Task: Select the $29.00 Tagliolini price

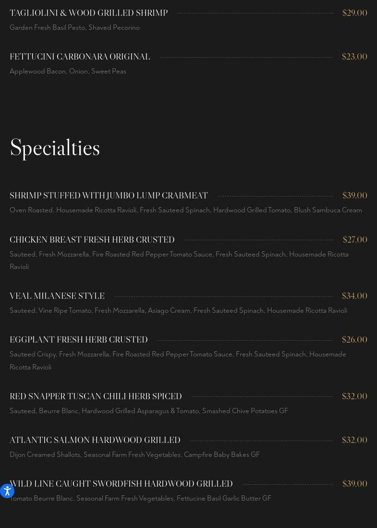Action: point(354,13)
